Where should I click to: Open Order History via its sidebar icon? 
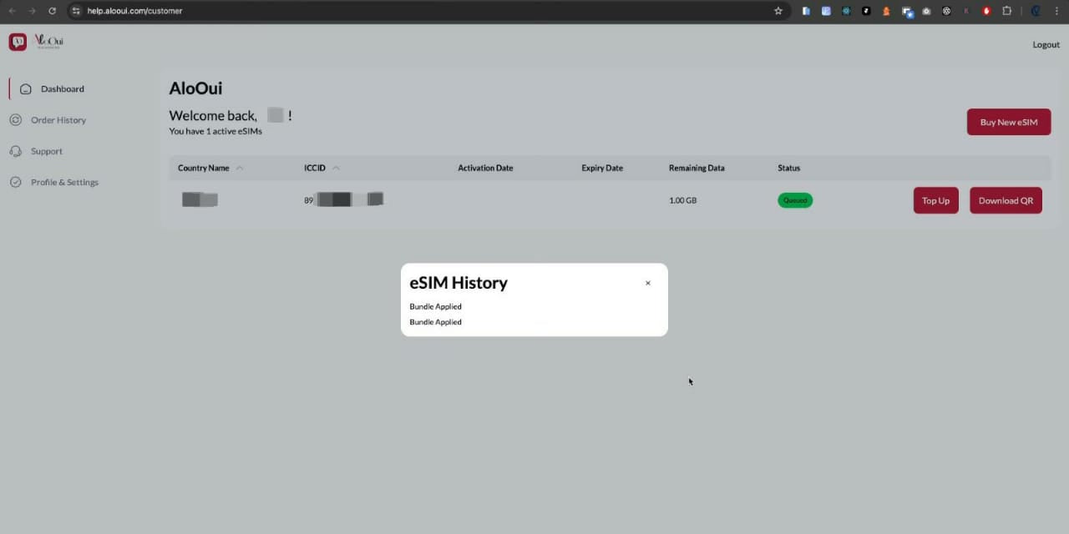[x=15, y=120]
